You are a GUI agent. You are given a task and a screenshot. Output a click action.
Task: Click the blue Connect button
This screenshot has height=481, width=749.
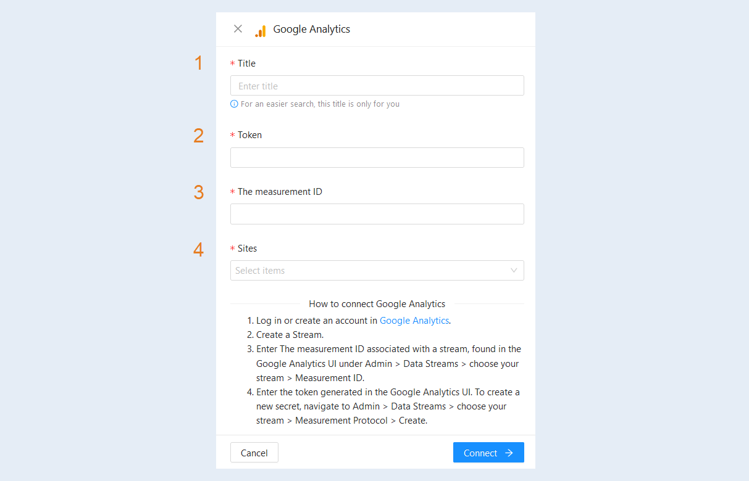click(488, 453)
